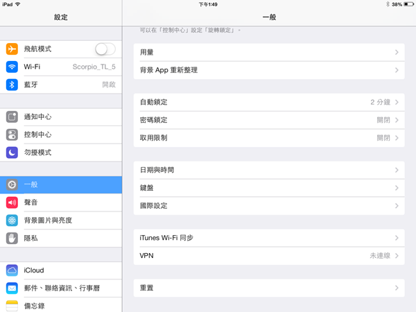Select 備忘錄 in the settings sidebar
Image resolution: width=416 pixels, height=312 pixels.
(x=61, y=305)
